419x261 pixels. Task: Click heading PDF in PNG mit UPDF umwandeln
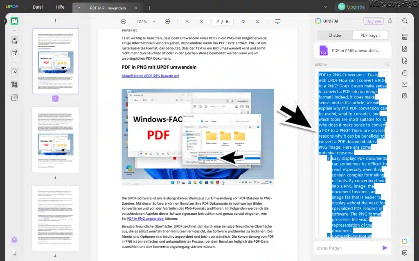(159, 67)
